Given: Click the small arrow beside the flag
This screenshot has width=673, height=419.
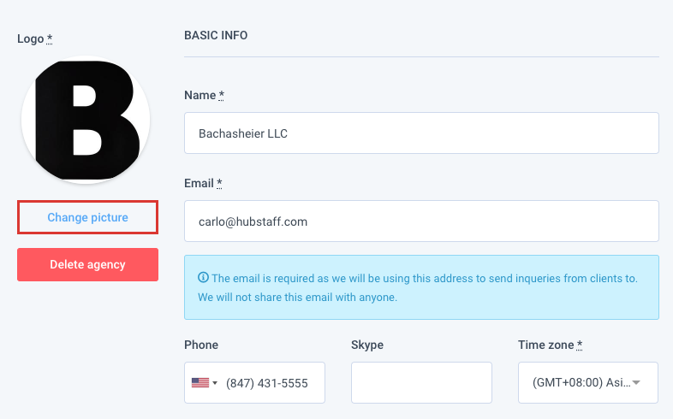Looking at the screenshot, I should click(x=215, y=382).
